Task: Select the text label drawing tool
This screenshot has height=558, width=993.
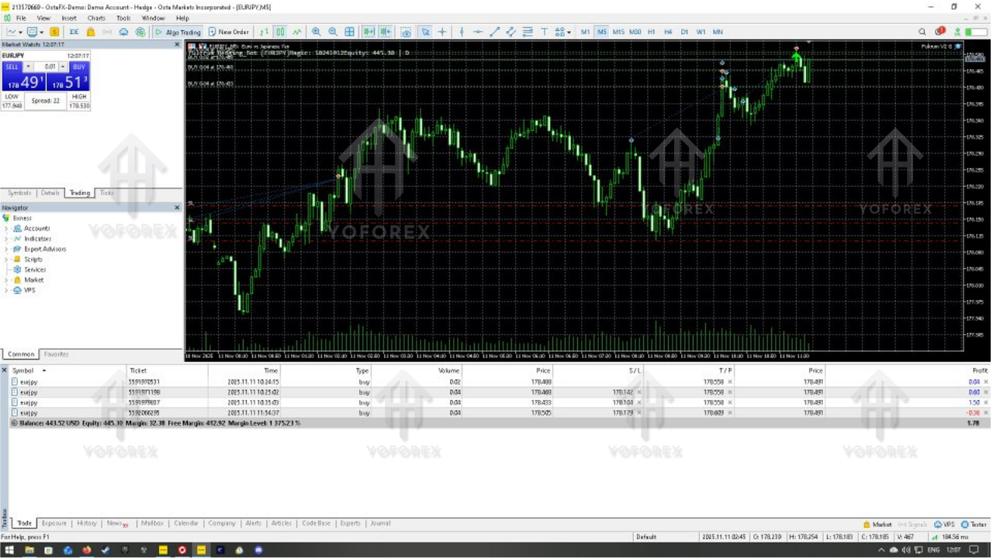Action: (544, 32)
